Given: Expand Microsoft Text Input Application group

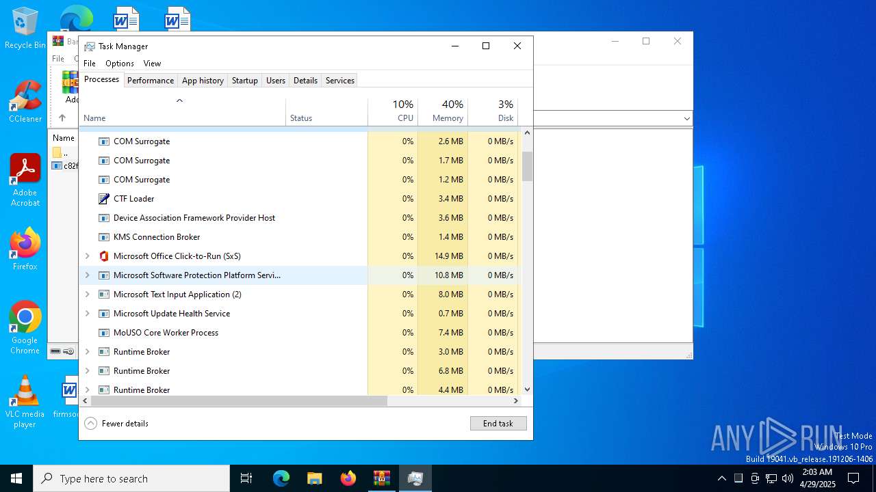Looking at the screenshot, I should [87, 295].
